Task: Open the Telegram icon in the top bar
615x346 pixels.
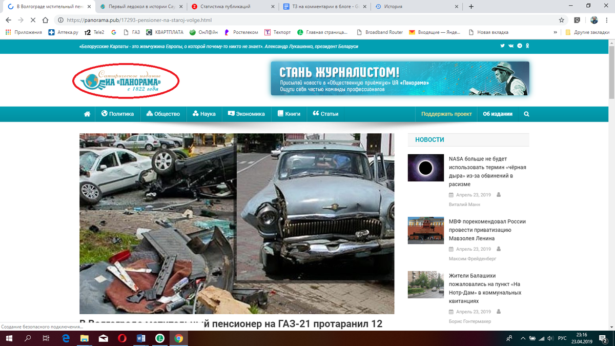Action: 519,46
